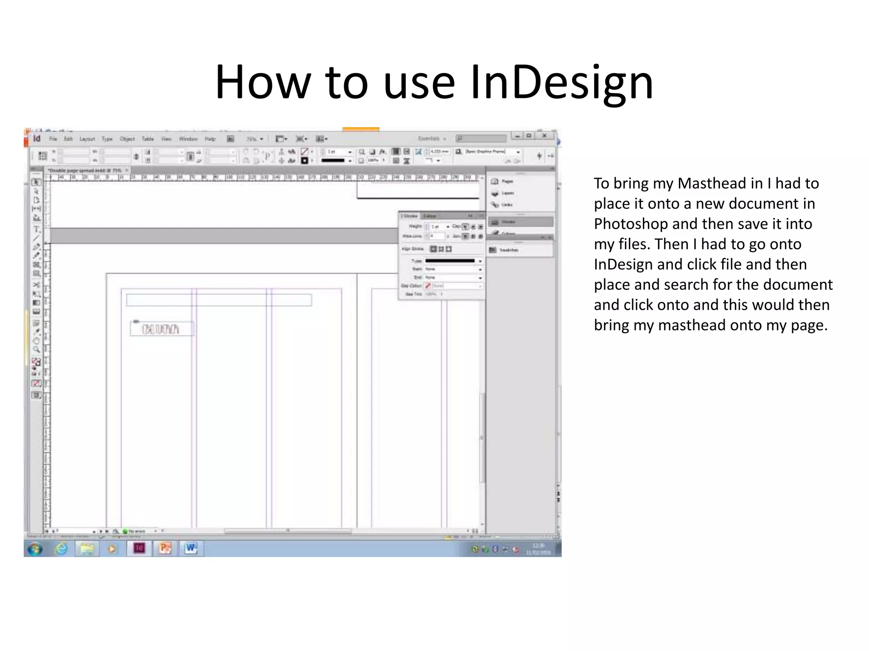Select the Butt Cap option

(465, 227)
